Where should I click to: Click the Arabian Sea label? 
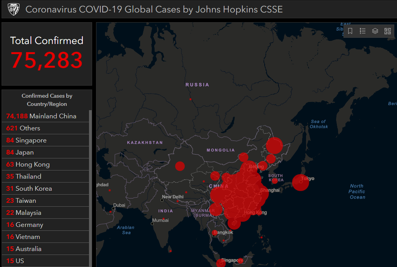[126, 230]
